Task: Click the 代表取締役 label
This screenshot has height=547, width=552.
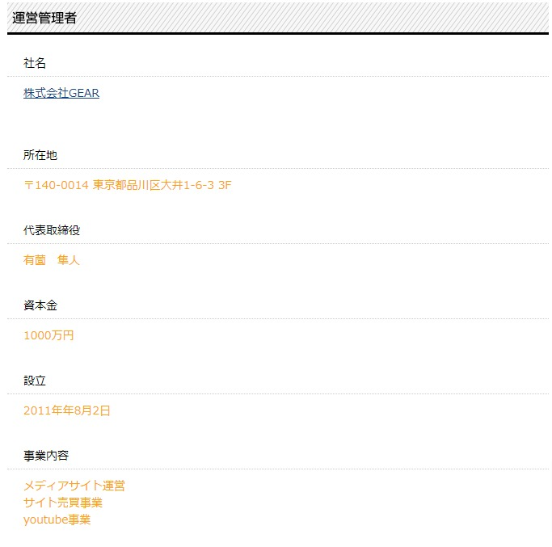Action: coord(52,230)
